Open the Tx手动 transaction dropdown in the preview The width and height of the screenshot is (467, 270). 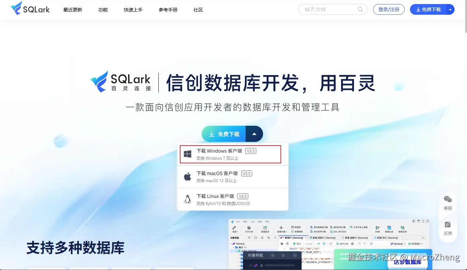[x=310, y=244]
